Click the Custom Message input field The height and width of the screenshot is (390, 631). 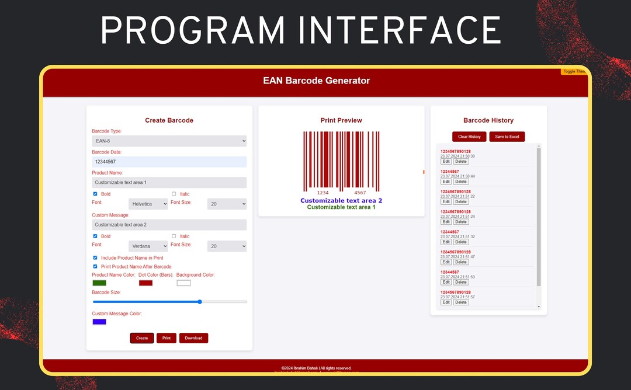click(169, 225)
